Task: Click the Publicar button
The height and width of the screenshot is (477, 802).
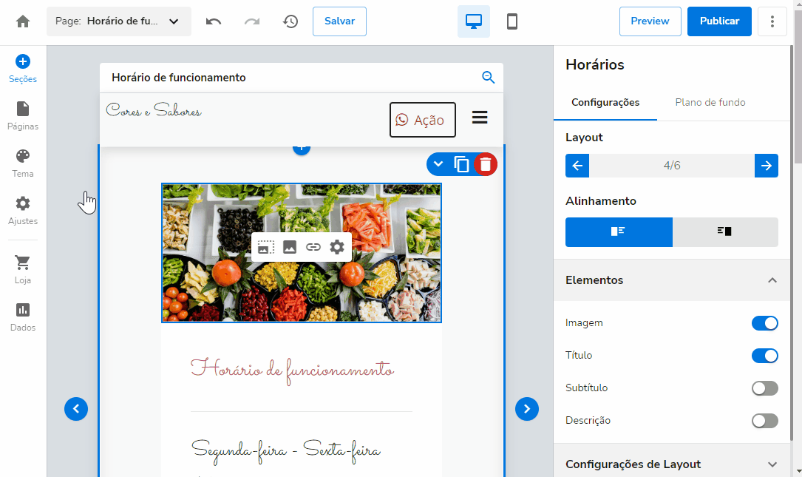Action: pyautogui.click(x=719, y=21)
